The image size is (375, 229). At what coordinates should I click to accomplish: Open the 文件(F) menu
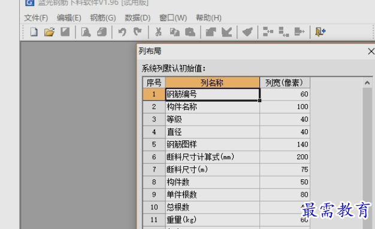[36, 18]
